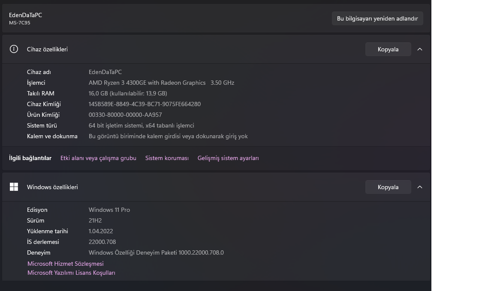The image size is (494, 291).
Task: Open Etki alanı veya çalışma grubu link
Action: 98,158
